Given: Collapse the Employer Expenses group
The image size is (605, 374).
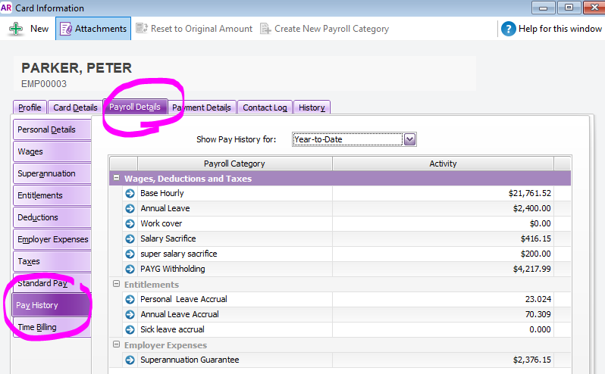Looking at the screenshot, I should 116,345.
